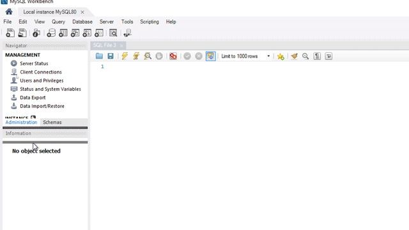This screenshot has width=409, height=230.
Task: Toggle word wrapping in the editor
Action: click(x=328, y=56)
